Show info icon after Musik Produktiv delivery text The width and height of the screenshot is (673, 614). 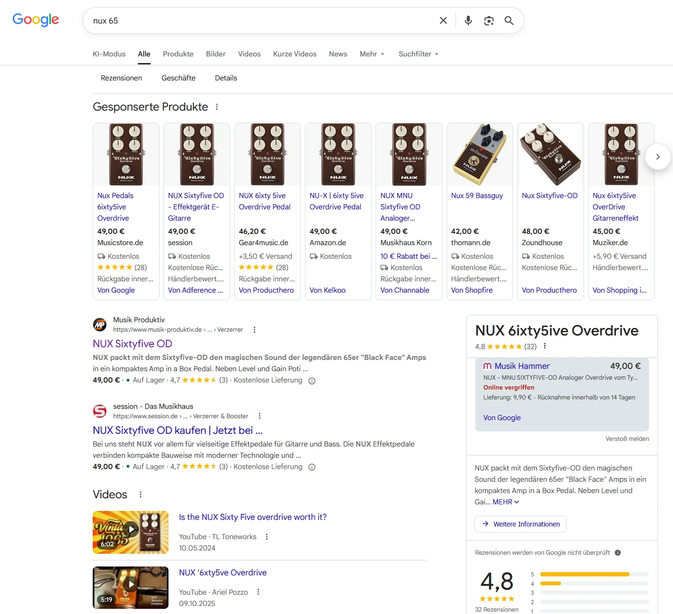pos(312,381)
